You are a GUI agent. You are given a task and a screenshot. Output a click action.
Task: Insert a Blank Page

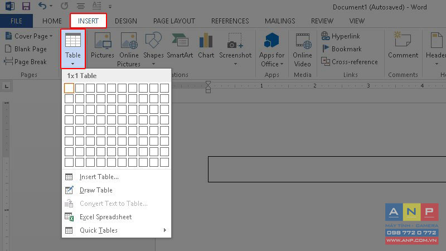point(26,49)
